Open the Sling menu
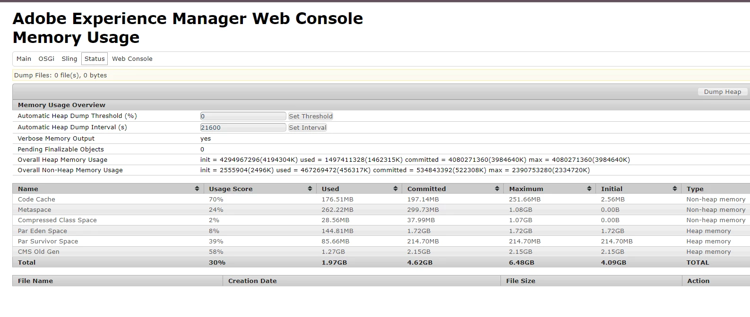Screen dimensions: 750x317 tap(69, 59)
